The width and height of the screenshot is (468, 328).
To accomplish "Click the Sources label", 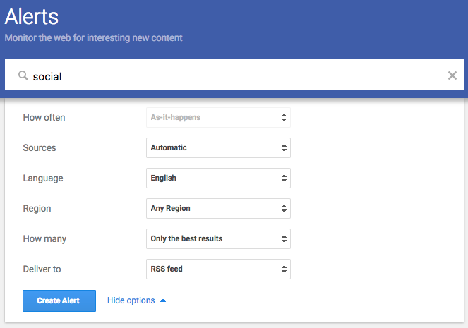I will point(40,148).
